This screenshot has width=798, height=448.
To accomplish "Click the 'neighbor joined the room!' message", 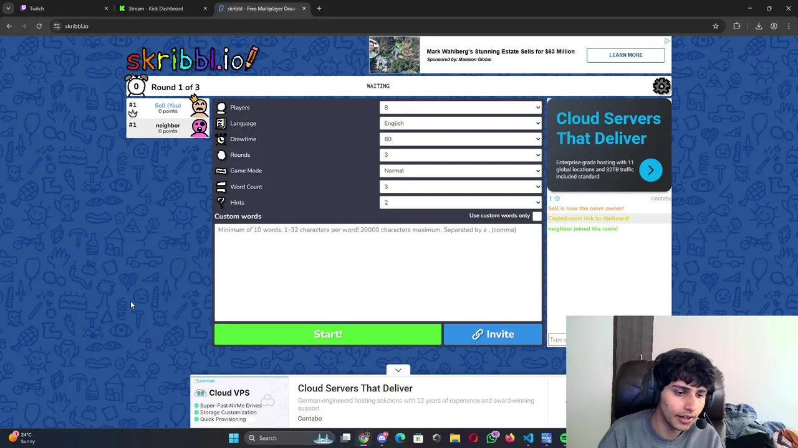I will (x=583, y=228).
